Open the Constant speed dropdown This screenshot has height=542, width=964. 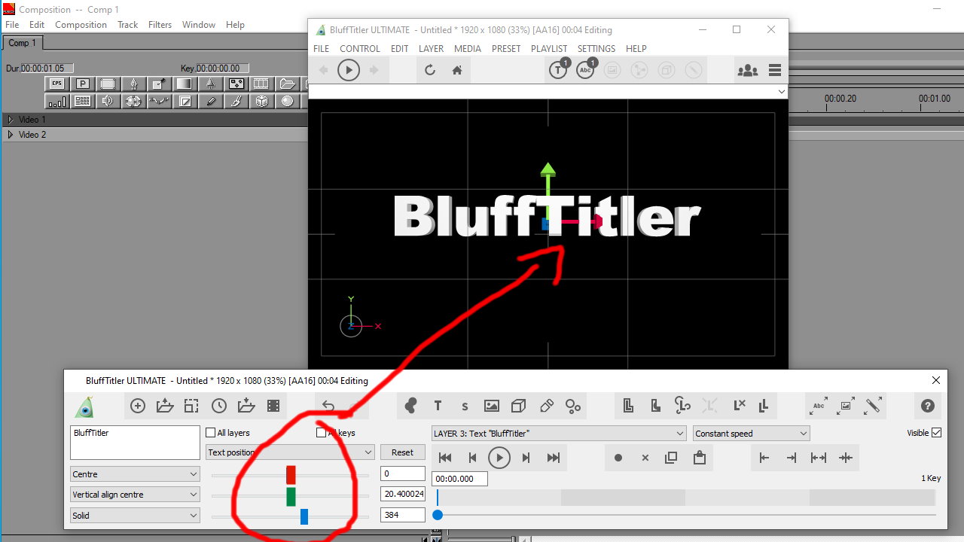tap(752, 434)
